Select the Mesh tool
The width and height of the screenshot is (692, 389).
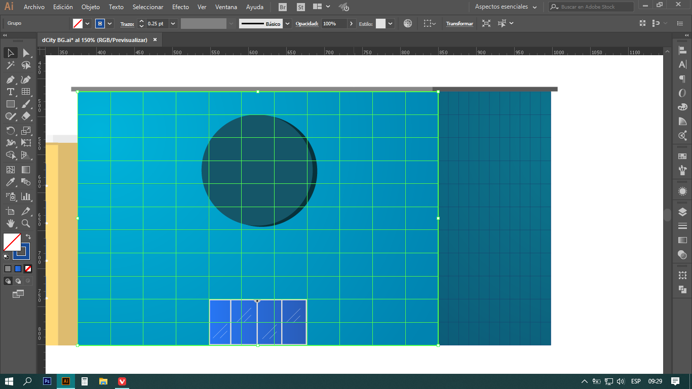point(10,170)
